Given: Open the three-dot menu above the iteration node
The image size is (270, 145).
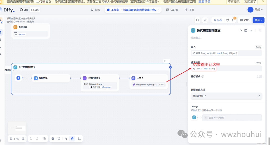Looking at the screenshot, I should tap(168, 61).
